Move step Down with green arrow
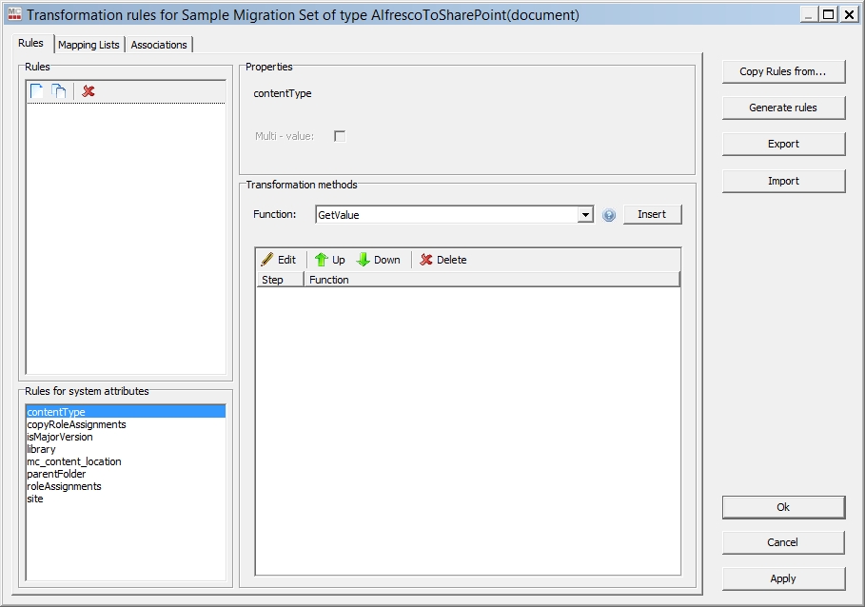 tap(379, 260)
